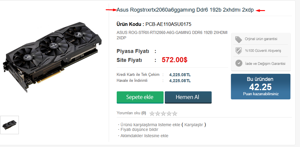Click the Asus Rogstrix product title heading

(x=185, y=10)
